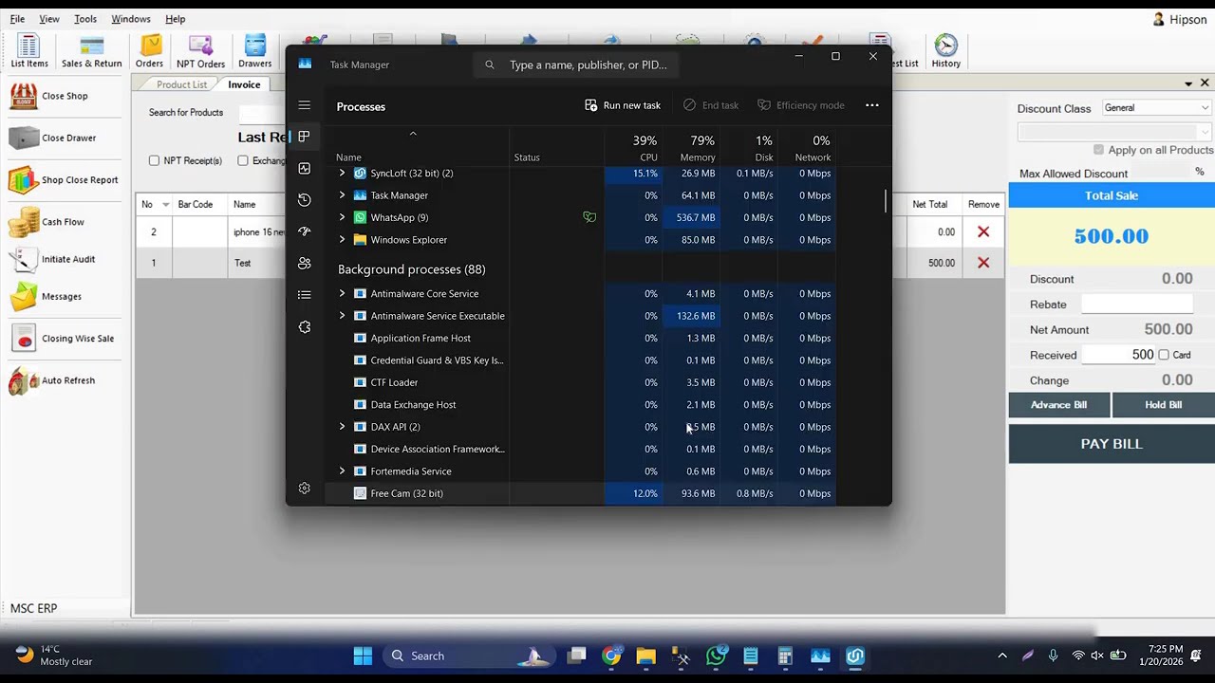Switch to the Invoice tab

tap(244, 84)
